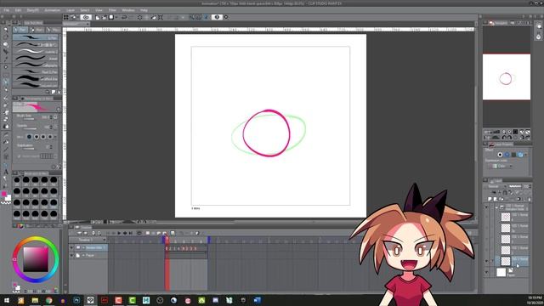Image resolution: width=544 pixels, height=306 pixels.
Task: Collapse the animation folder in Layer panel
Action: click(496, 207)
